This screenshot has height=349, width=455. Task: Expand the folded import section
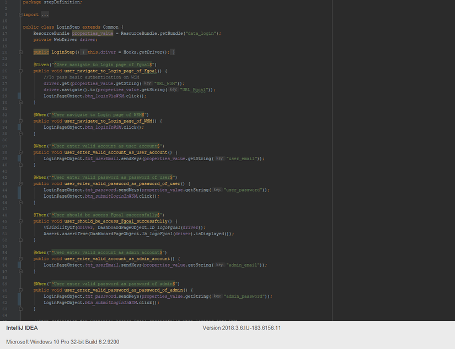coord(20,14)
